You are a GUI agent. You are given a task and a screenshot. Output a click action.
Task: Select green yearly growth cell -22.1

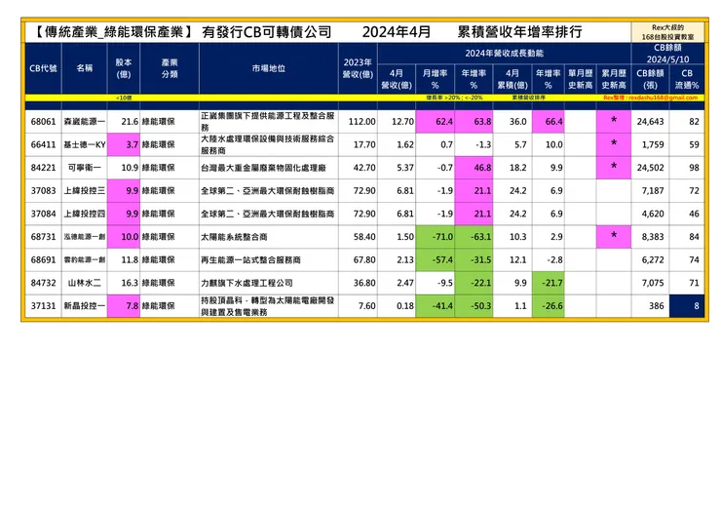(474, 283)
